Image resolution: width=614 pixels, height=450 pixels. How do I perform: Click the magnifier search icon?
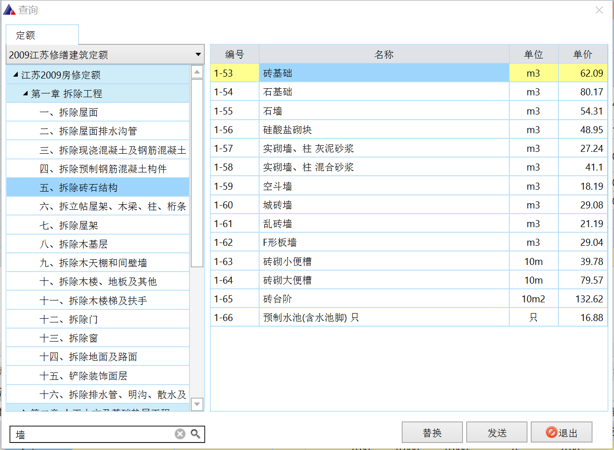coord(195,434)
